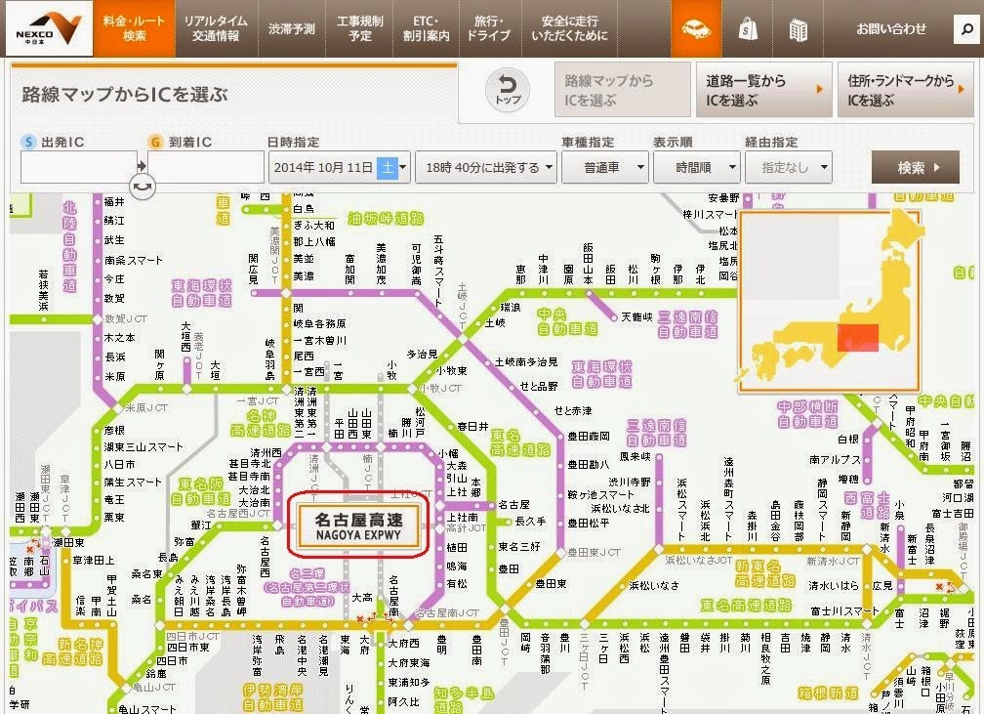
Task: Select 天龍峡 IC on the map
Action: (636, 317)
